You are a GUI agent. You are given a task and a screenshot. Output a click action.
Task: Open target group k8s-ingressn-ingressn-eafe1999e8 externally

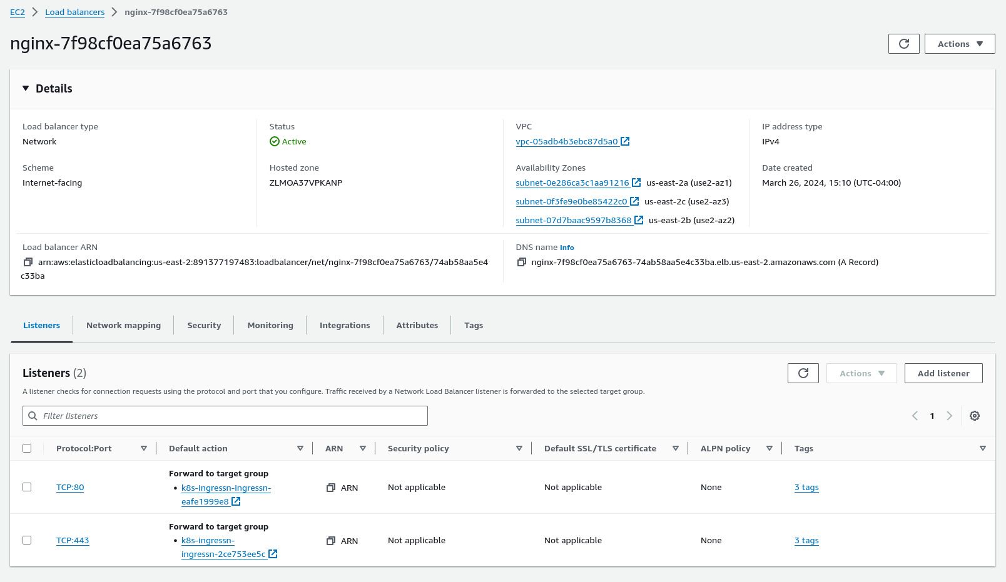(236, 501)
